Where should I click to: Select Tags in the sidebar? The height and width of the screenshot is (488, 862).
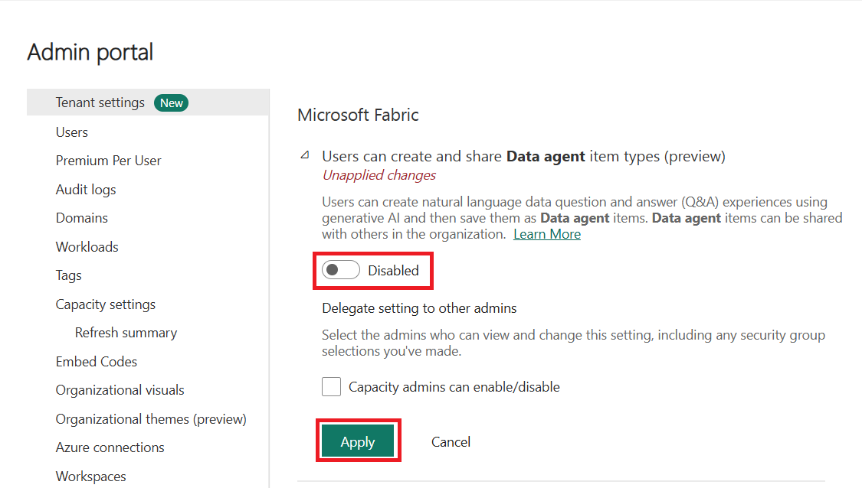click(x=69, y=275)
